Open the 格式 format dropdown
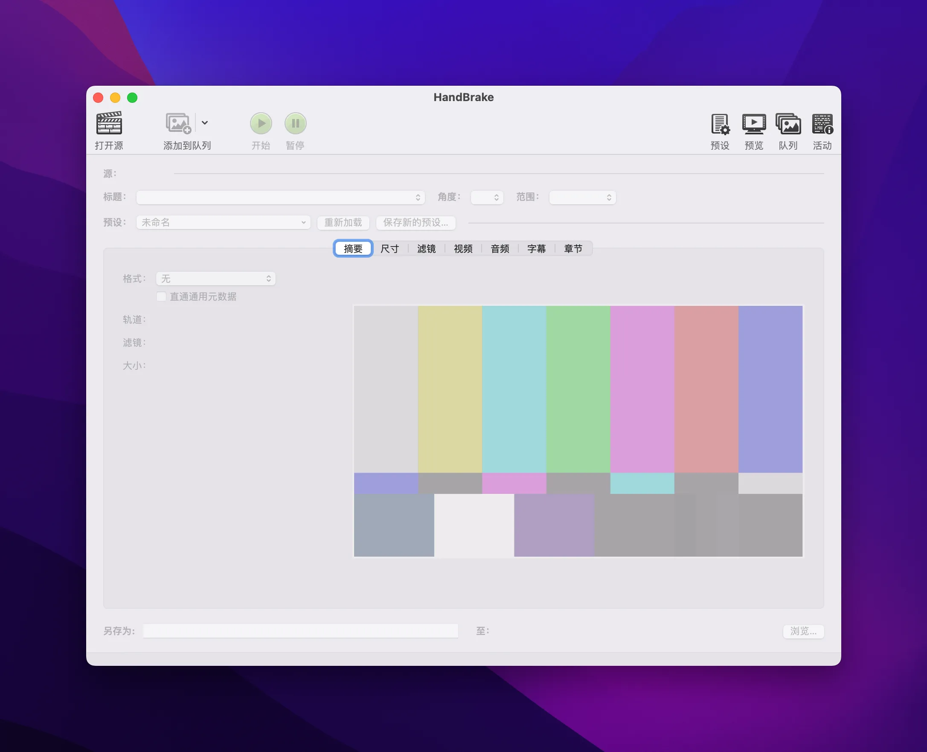The height and width of the screenshot is (752, 927). point(215,279)
